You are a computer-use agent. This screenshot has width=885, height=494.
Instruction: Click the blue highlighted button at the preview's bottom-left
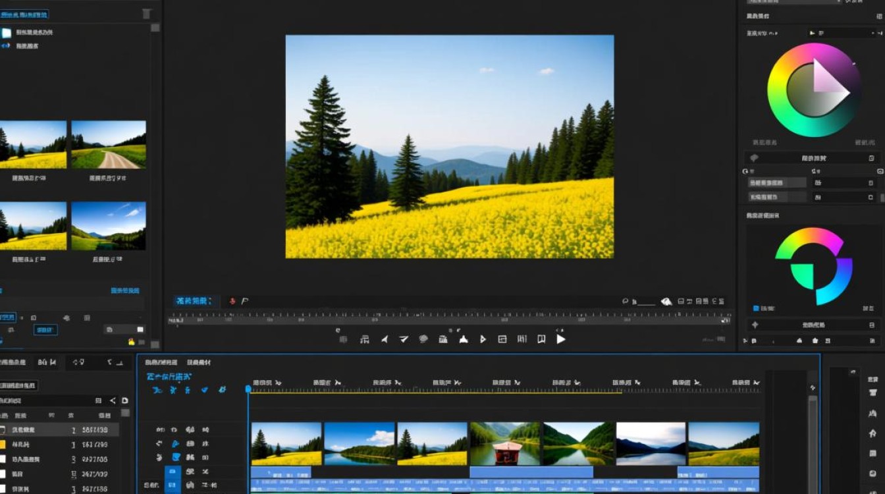tap(194, 301)
